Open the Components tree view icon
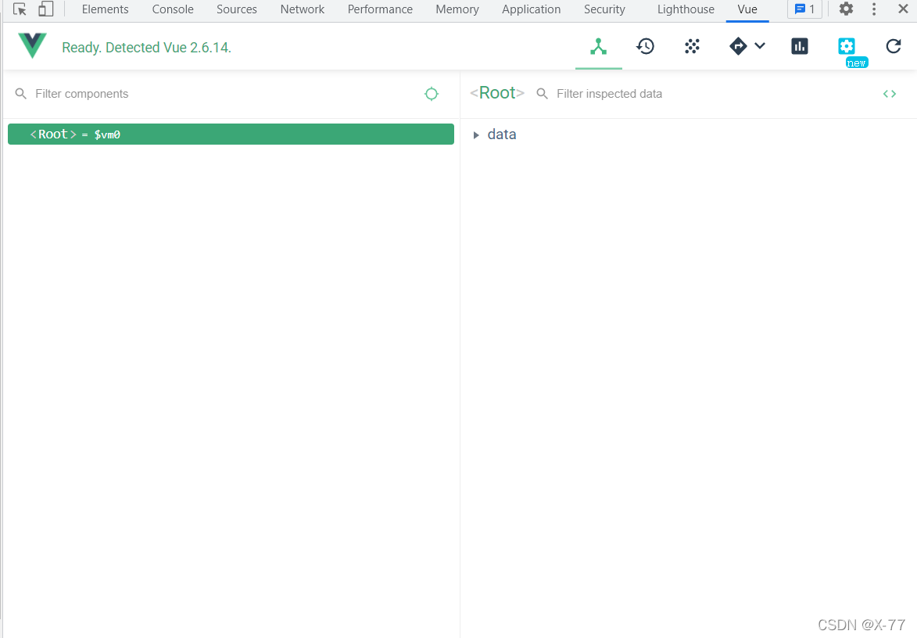Screen dimensions: 917x638 [x=598, y=46]
